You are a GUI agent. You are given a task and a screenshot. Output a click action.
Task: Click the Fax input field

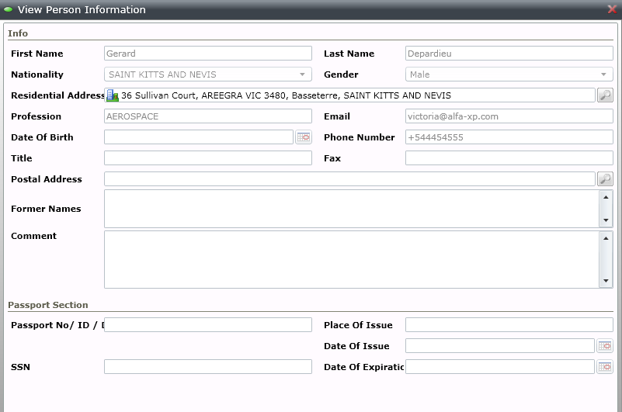coord(509,158)
